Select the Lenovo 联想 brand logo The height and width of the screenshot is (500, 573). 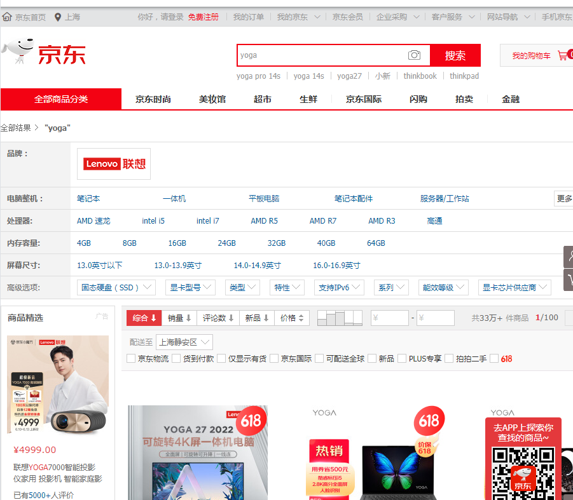click(114, 164)
